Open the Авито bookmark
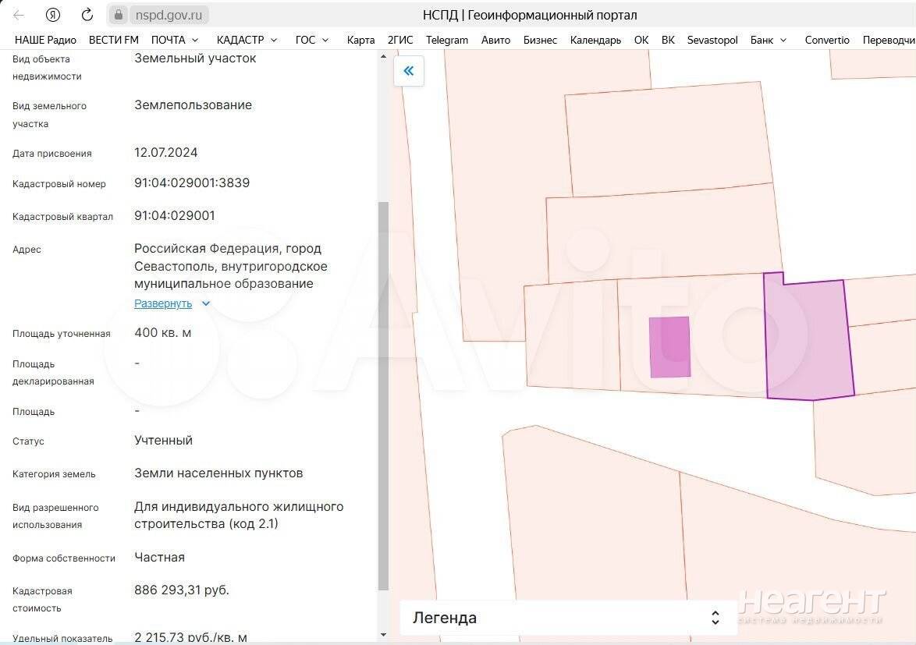Viewport: 916px width, 645px height. click(x=495, y=40)
